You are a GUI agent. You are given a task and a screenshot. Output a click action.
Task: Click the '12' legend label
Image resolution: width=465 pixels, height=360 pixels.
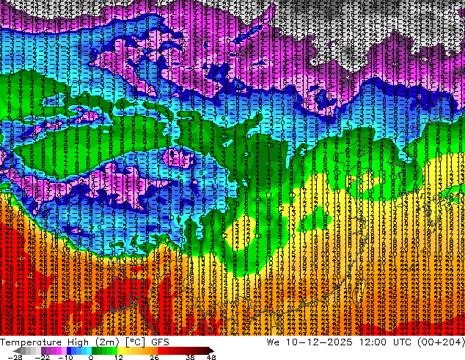(x=119, y=357)
